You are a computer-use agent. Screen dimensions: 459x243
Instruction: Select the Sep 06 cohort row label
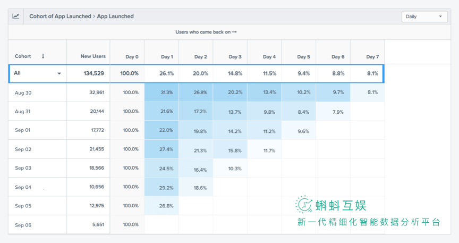click(23, 225)
